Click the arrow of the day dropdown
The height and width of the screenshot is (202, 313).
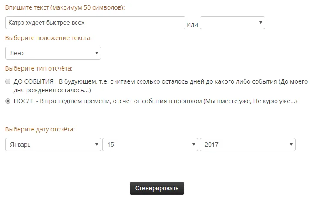coord(193,145)
